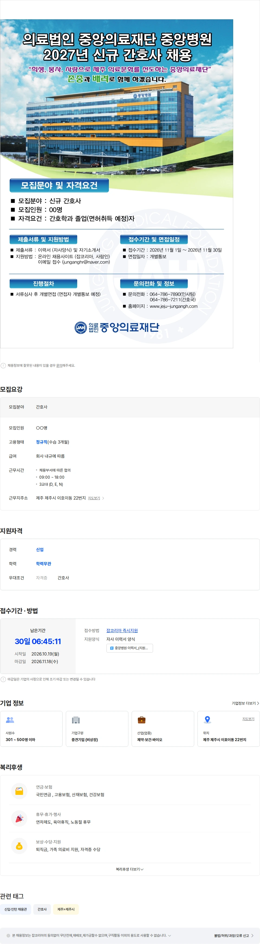The height and width of the screenshot is (944, 260).
Task: Click the location pin icon in 위치 card
Action: click(x=207, y=720)
